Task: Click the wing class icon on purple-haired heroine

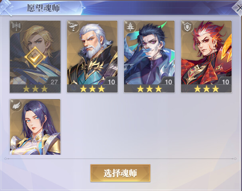Action: (16, 105)
